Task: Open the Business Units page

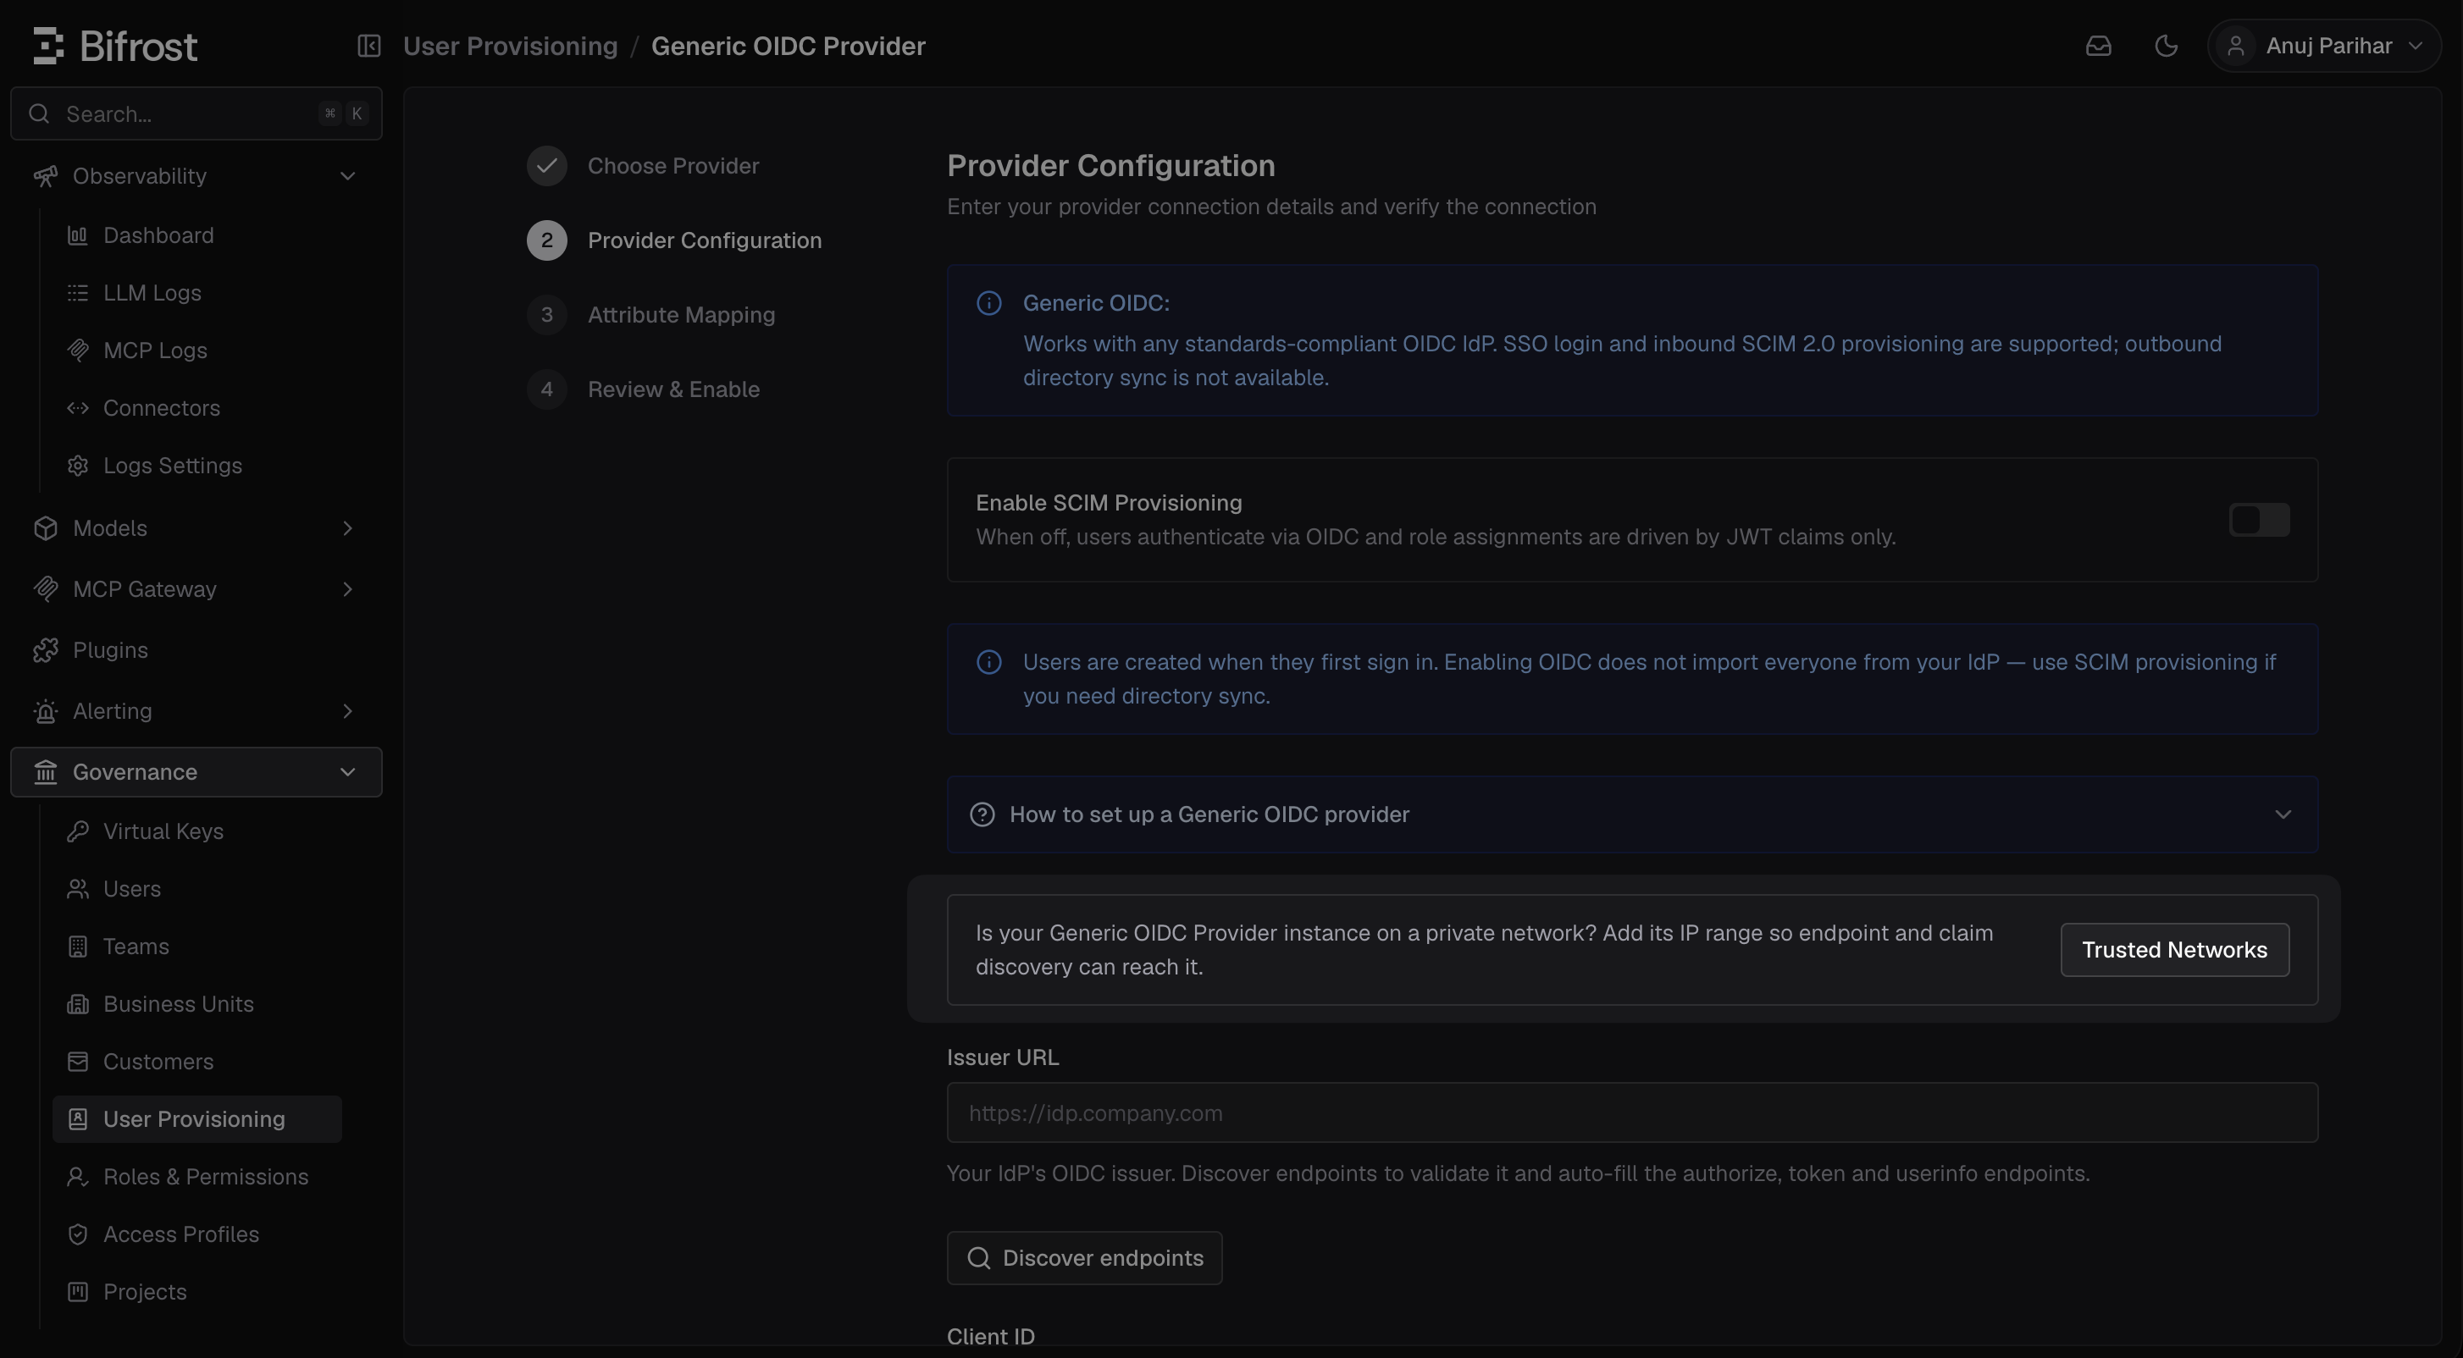Action: click(197, 1004)
